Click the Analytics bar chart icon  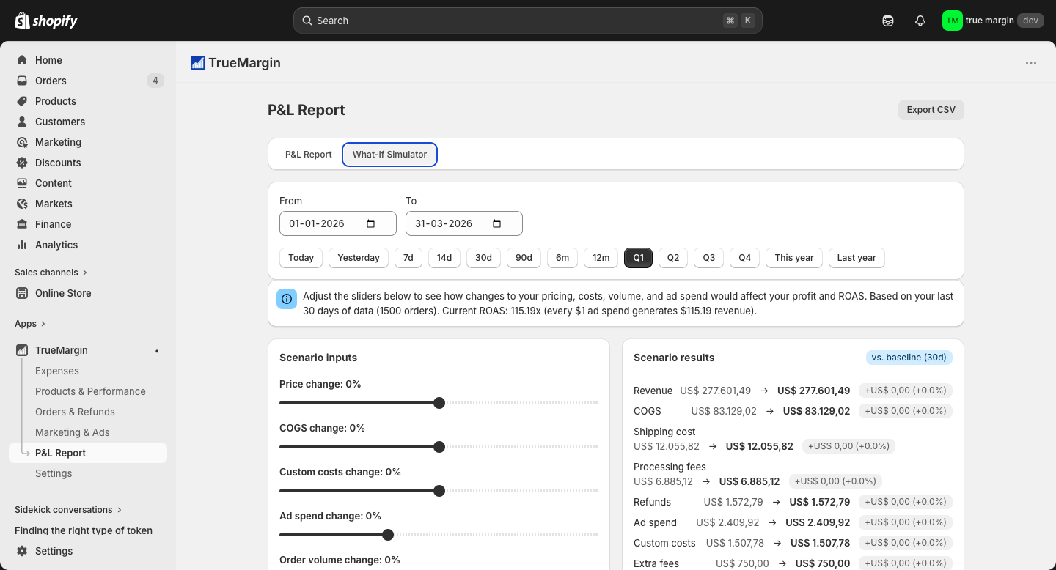pyautogui.click(x=22, y=245)
